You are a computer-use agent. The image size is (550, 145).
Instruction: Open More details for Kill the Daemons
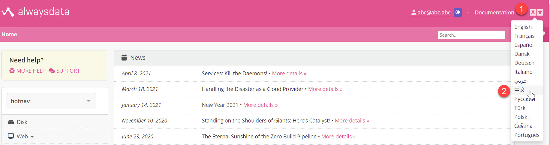[x=289, y=74]
